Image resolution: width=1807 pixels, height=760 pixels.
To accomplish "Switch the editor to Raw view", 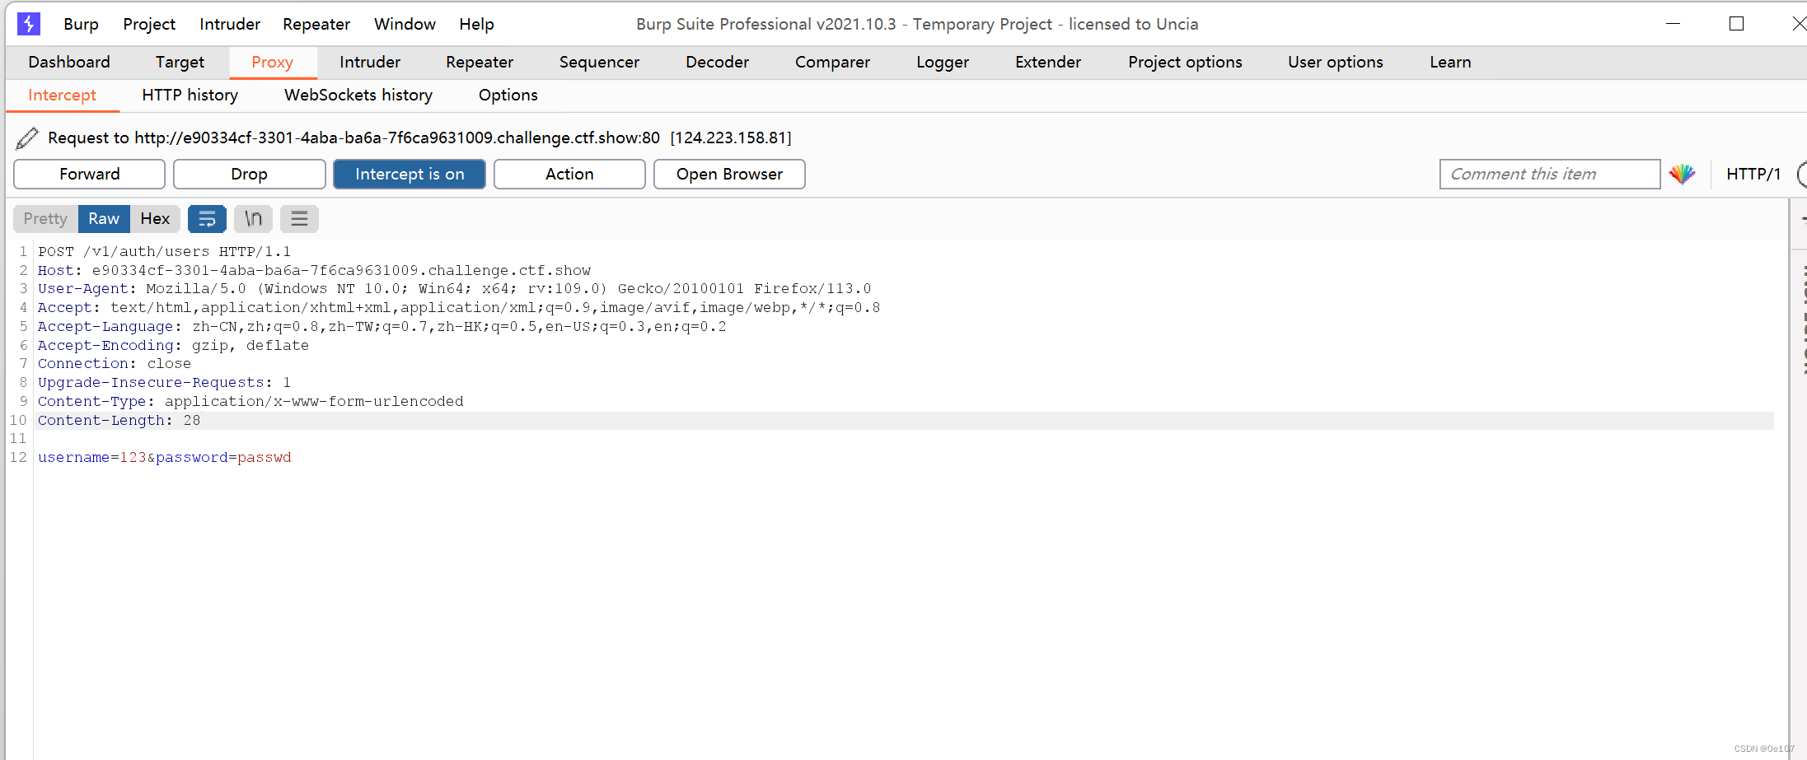I will point(104,219).
